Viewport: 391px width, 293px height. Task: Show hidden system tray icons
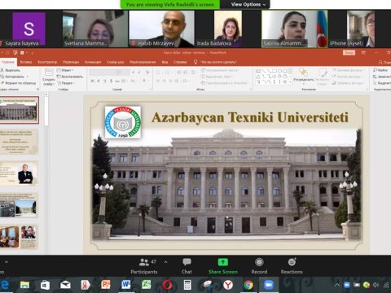[337, 285]
